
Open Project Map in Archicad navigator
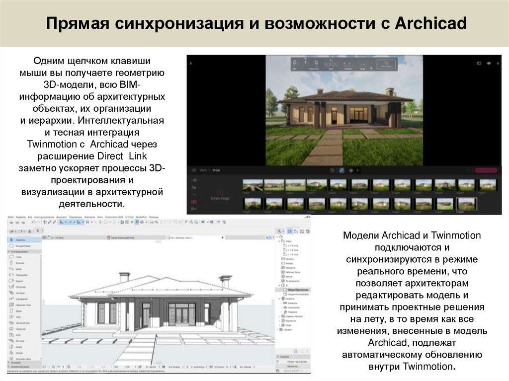click(x=290, y=231)
